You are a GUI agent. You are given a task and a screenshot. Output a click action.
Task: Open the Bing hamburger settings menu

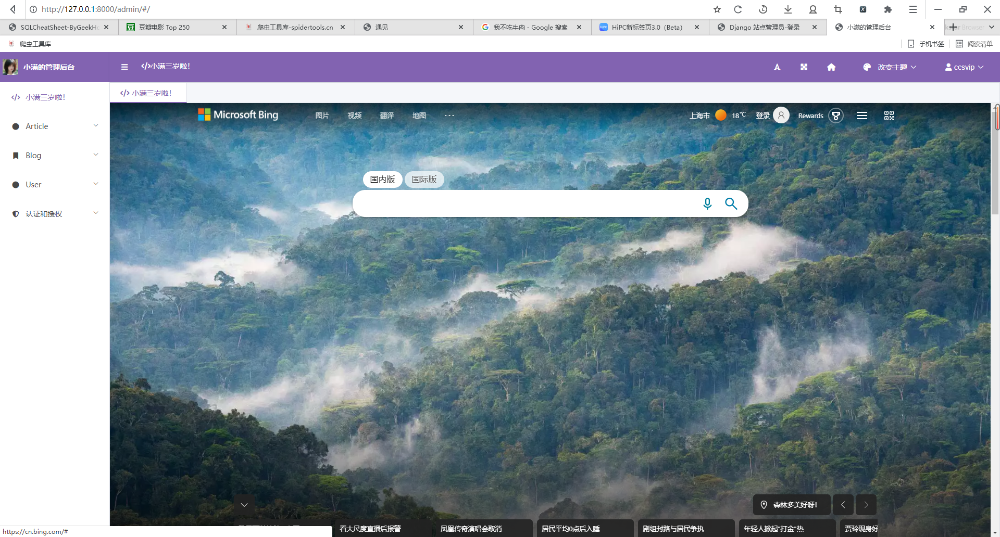tap(862, 116)
